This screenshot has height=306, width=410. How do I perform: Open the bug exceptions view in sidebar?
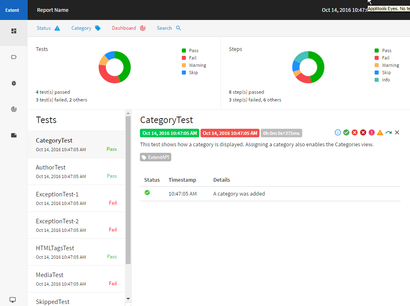14,83
